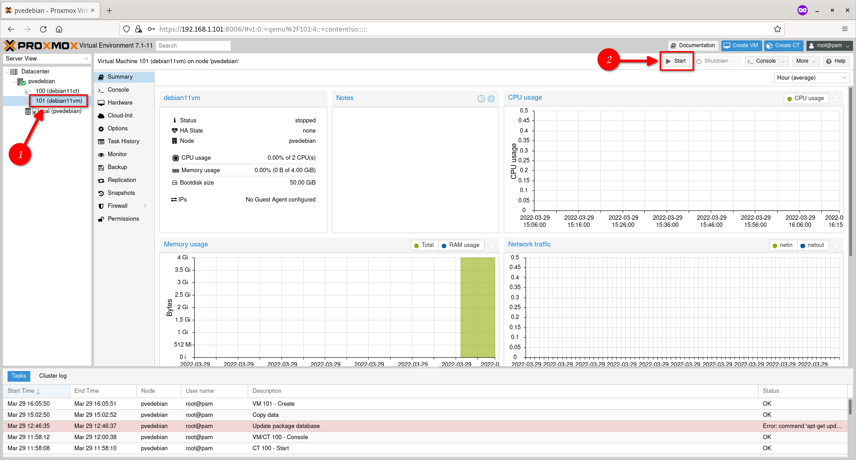Expand Firewall submenu arrow
Screen dimensions: 856x460
click(x=146, y=206)
